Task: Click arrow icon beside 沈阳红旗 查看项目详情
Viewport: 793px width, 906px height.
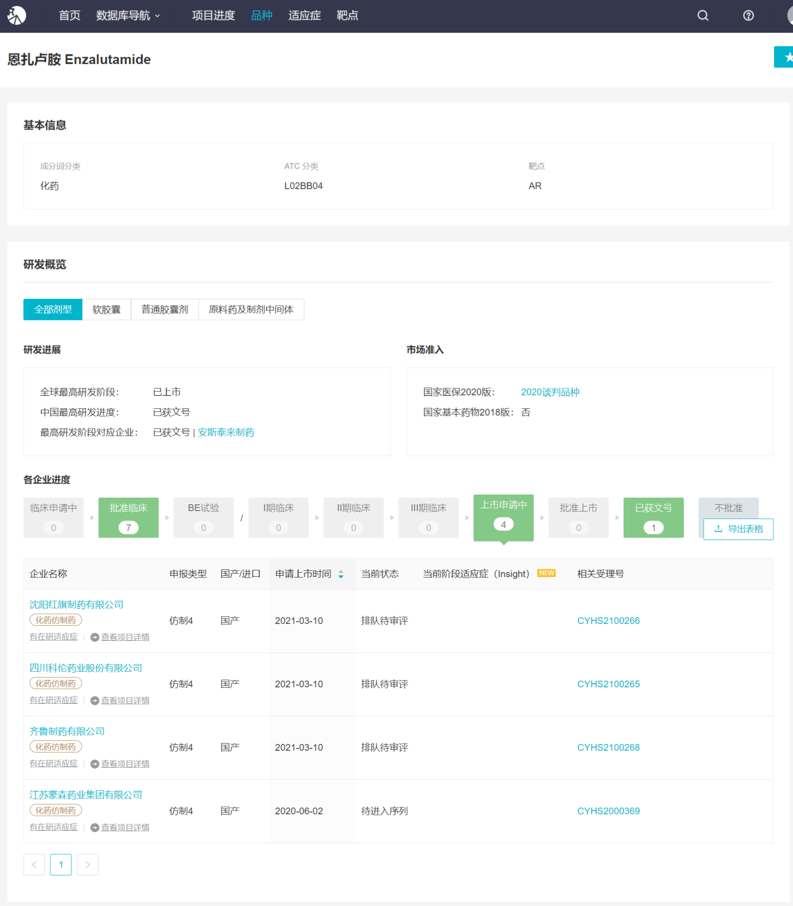Action: point(95,637)
